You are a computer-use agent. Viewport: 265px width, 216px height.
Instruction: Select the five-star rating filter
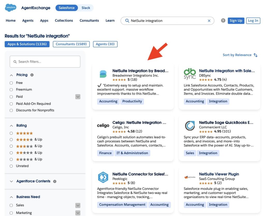coord(11,133)
